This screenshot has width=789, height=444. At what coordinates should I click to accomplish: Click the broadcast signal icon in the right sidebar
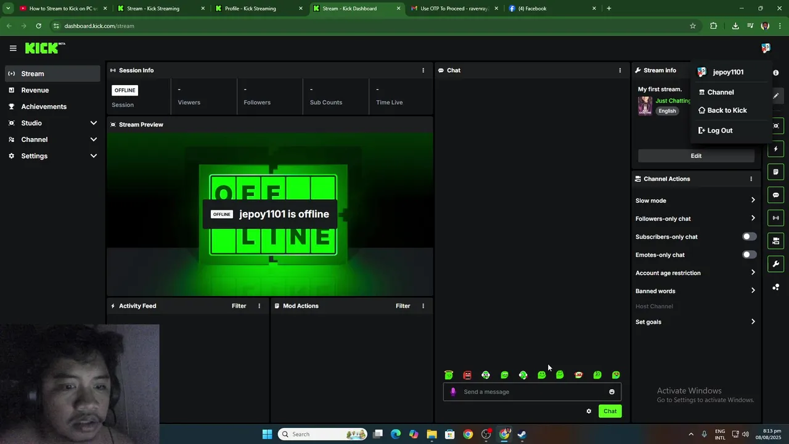click(775, 218)
